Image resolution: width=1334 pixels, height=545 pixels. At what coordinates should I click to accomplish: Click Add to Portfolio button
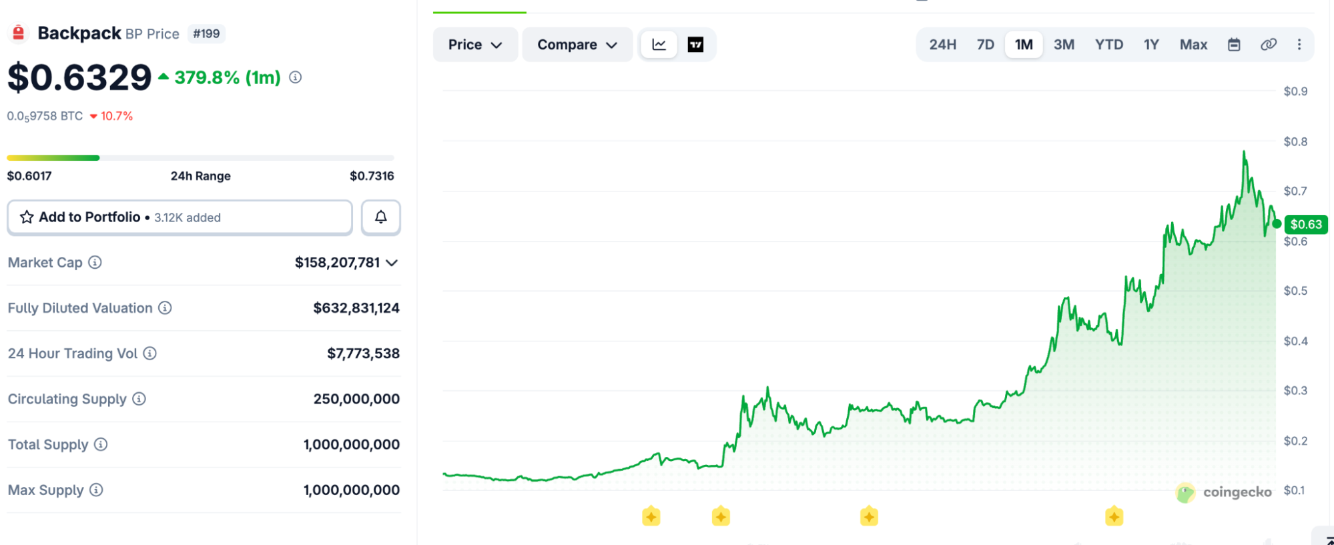pyautogui.click(x=180, y=217)
